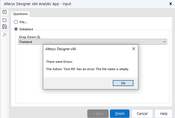Screen dimensions: 175x118
Task: Select the File... radio button
Action: 16,22
